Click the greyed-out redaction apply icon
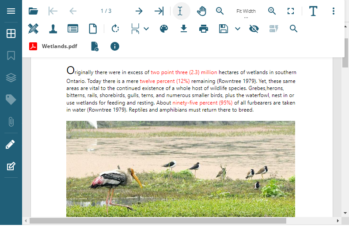The height and width of the screenshot is (232, 349). (x=274, y=29)
